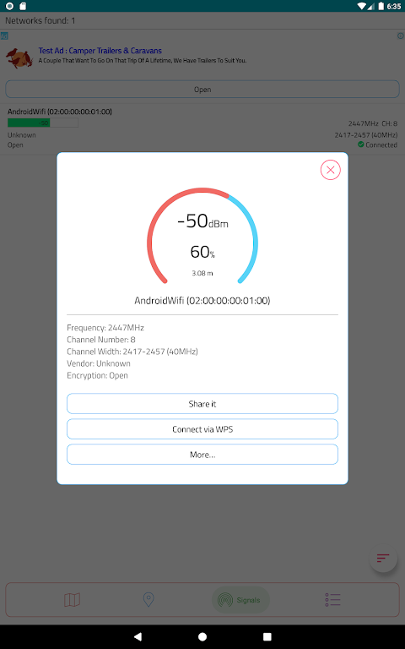Tap Connect via WPS button
405x649 pixels.
coord(202,428)
